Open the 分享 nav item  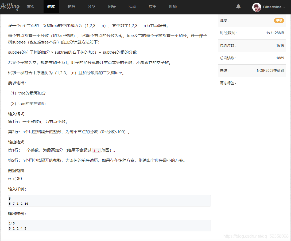tap(92, 6)
